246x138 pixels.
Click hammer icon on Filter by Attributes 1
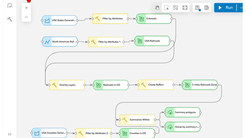93,42
